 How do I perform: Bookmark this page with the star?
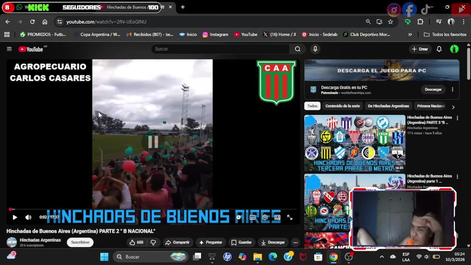point(390,22)
